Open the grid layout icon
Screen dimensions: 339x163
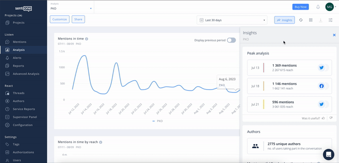tap(311, 20)
